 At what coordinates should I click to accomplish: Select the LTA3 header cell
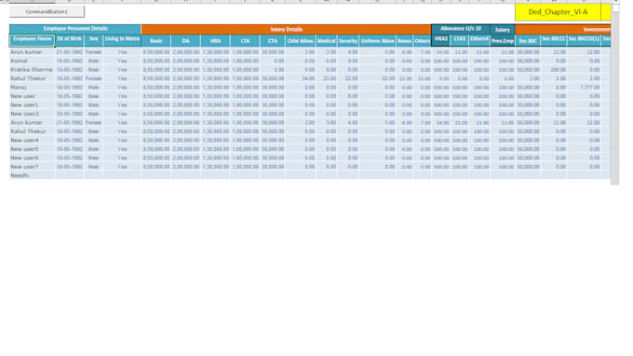(460, 40)
